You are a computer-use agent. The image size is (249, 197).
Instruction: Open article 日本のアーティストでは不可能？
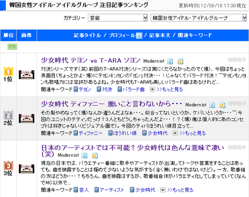coord(132,151)
